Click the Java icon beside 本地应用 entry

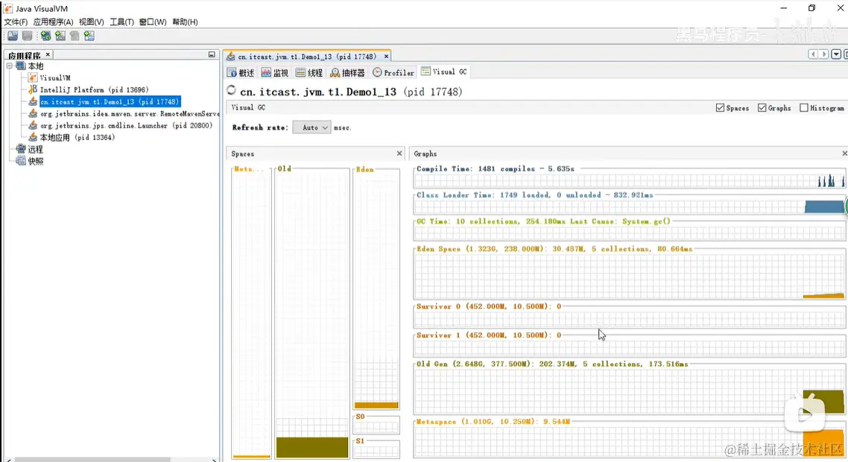[x=33, y=137]
